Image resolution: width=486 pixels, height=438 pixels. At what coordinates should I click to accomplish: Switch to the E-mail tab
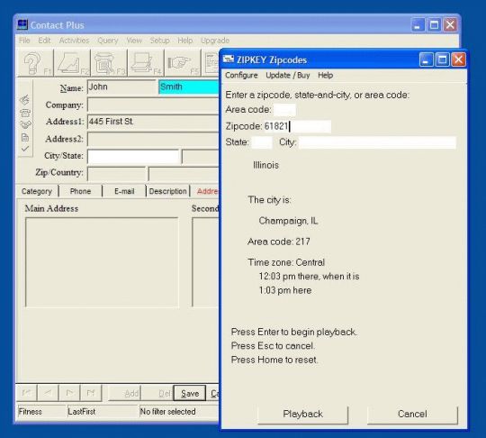point(124,191)
